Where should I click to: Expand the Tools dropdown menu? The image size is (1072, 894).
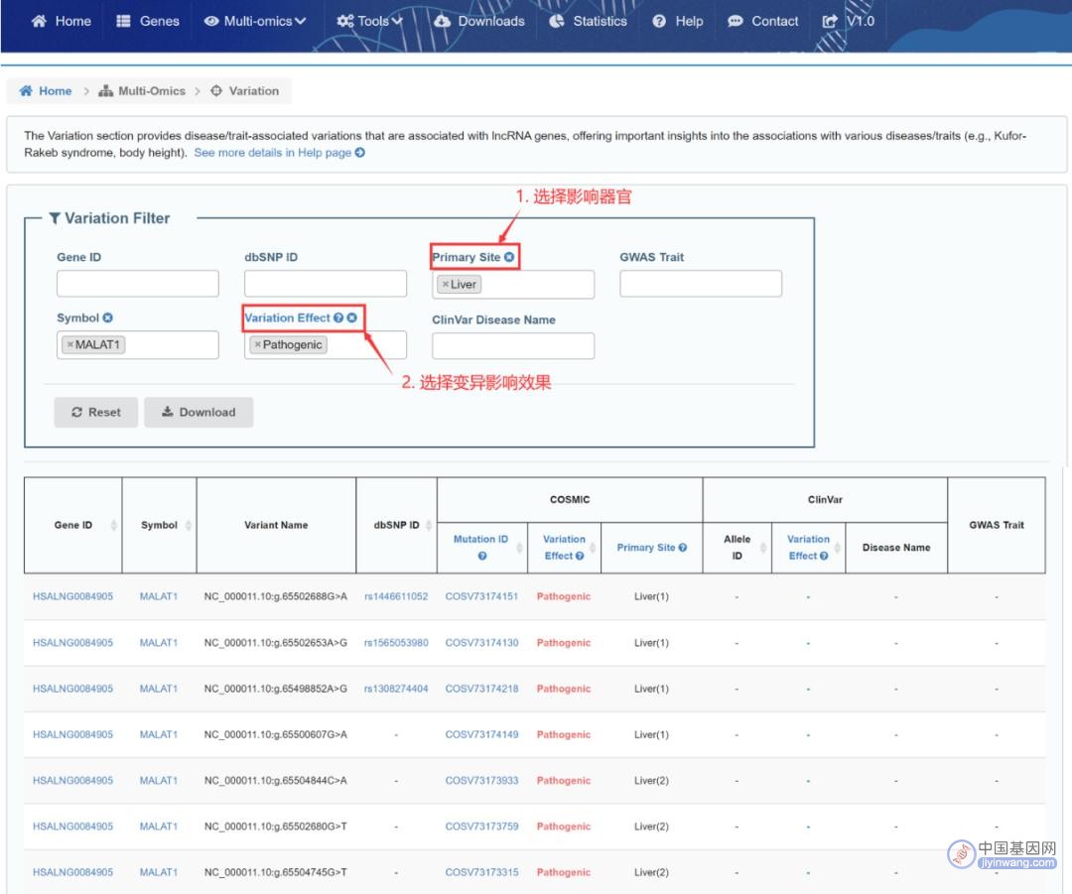pyautogui.click(x=369, y=21)
